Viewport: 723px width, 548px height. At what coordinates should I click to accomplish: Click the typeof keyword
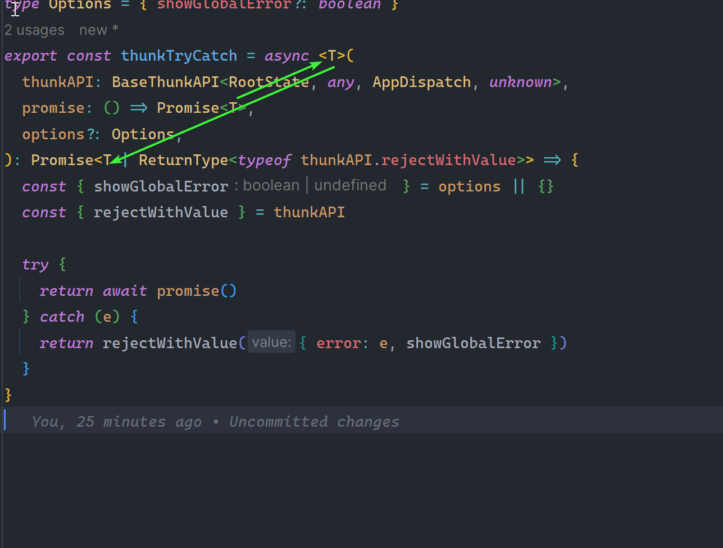264,160
